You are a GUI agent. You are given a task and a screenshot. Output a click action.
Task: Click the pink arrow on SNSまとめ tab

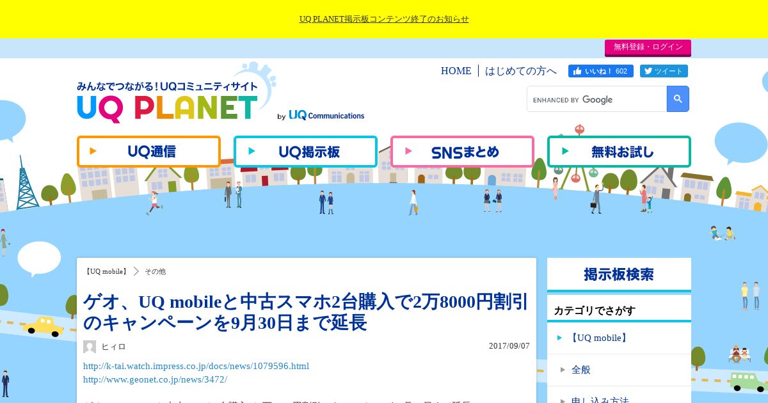click(408, 151)
